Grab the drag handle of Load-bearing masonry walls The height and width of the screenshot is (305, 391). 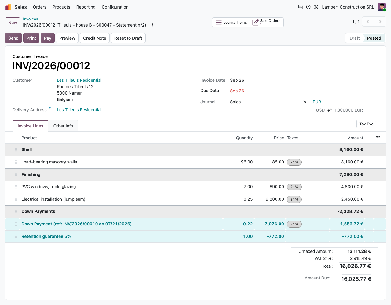16,162
